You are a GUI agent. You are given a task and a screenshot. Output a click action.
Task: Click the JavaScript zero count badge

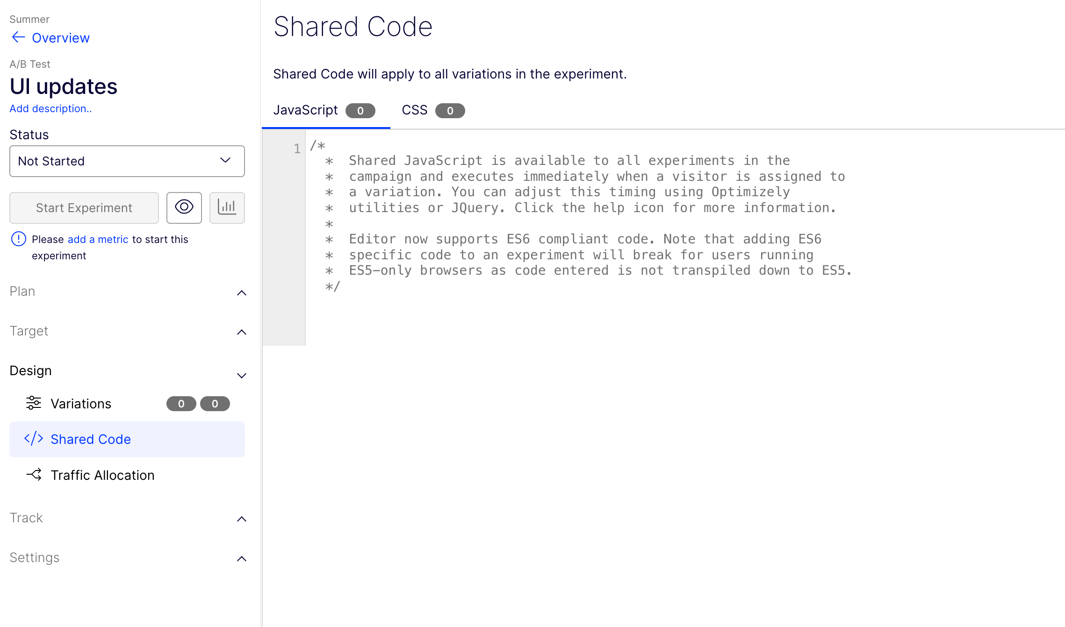pos(360,110)
